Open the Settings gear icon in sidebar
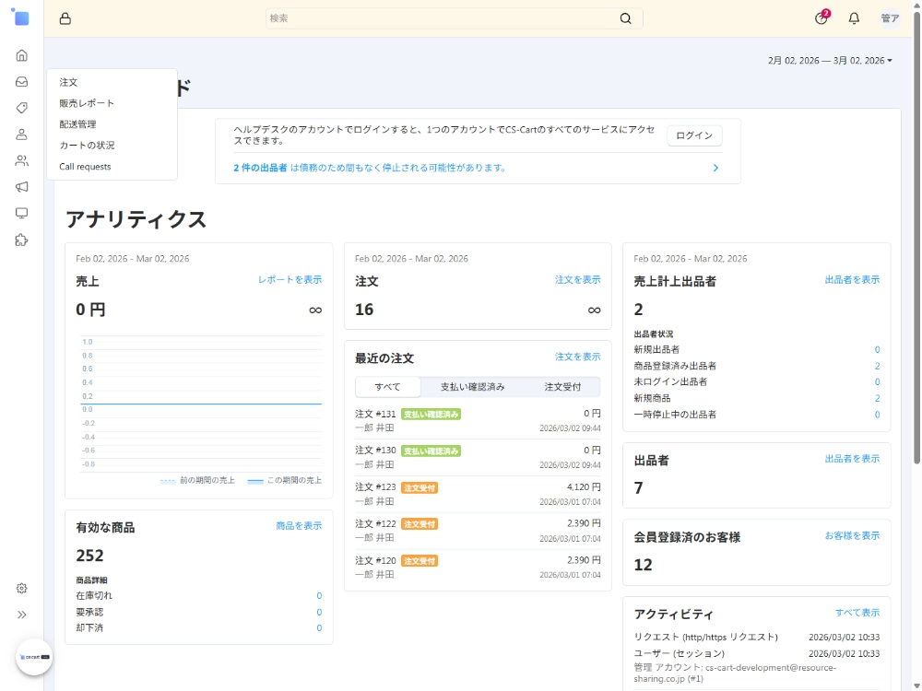 (21, 588)
